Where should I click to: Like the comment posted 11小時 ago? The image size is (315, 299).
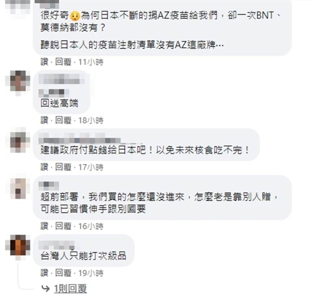pyautogui.click(x=45, y=62)
